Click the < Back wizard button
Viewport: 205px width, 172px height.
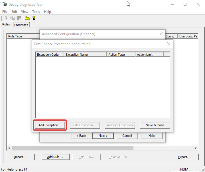81,136
